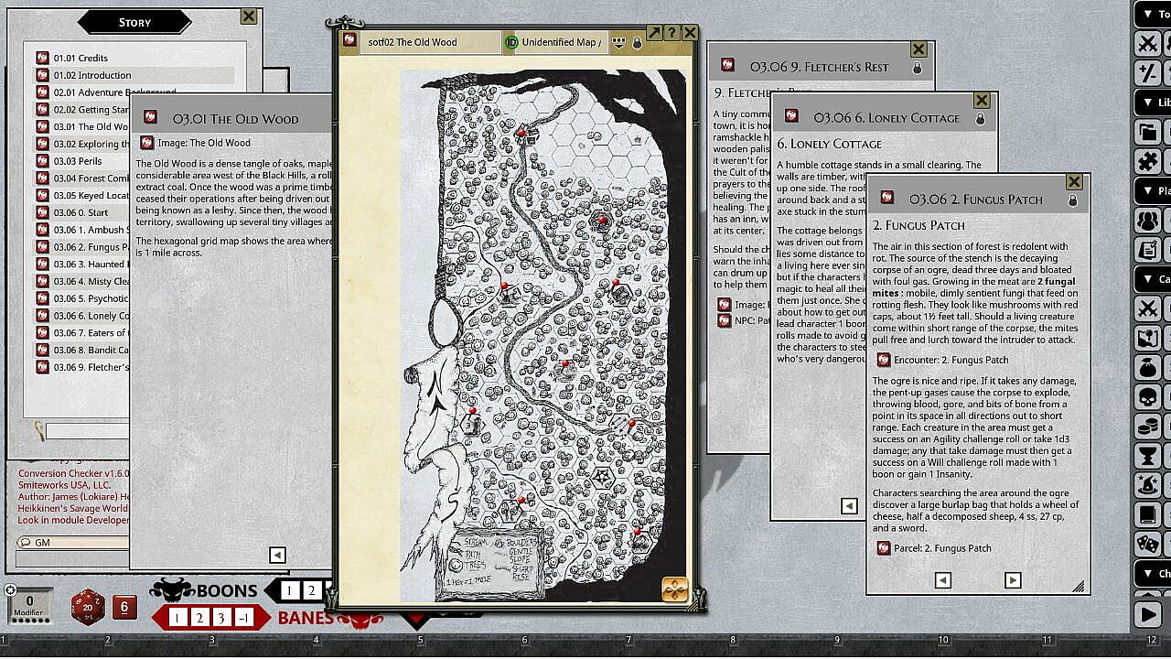Toggle the lock on Fungus Patch window
The width and height of the screenshot is (1171, 659).
point(1073,200)
